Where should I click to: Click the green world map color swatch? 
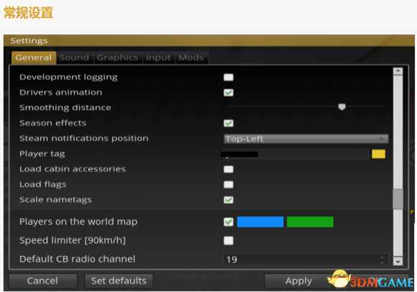(x=310, y=222)
